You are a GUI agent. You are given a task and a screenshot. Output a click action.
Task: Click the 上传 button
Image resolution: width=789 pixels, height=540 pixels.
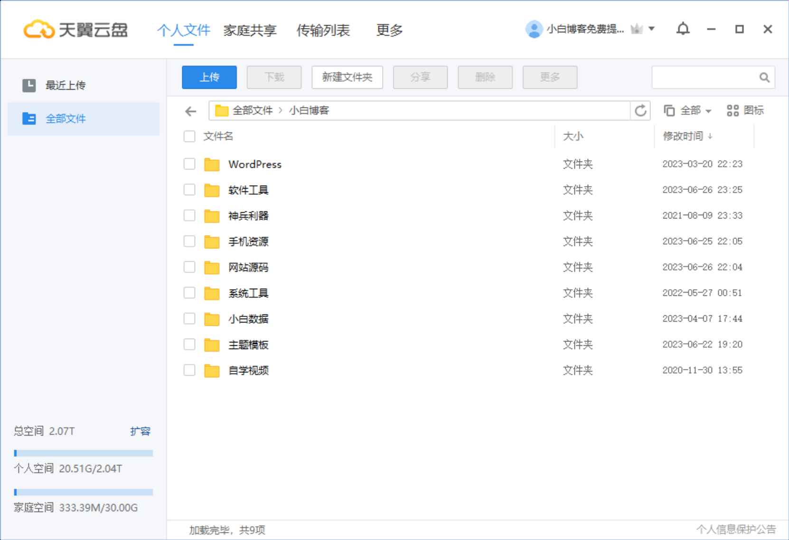tap(209, 77)
